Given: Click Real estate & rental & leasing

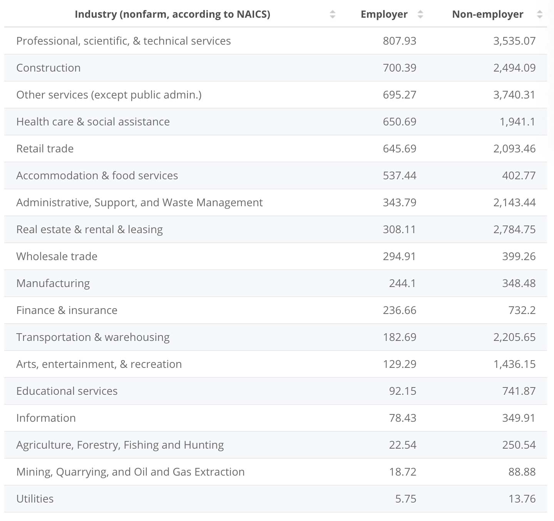Looking at the screenshot, I should (89, 230).
